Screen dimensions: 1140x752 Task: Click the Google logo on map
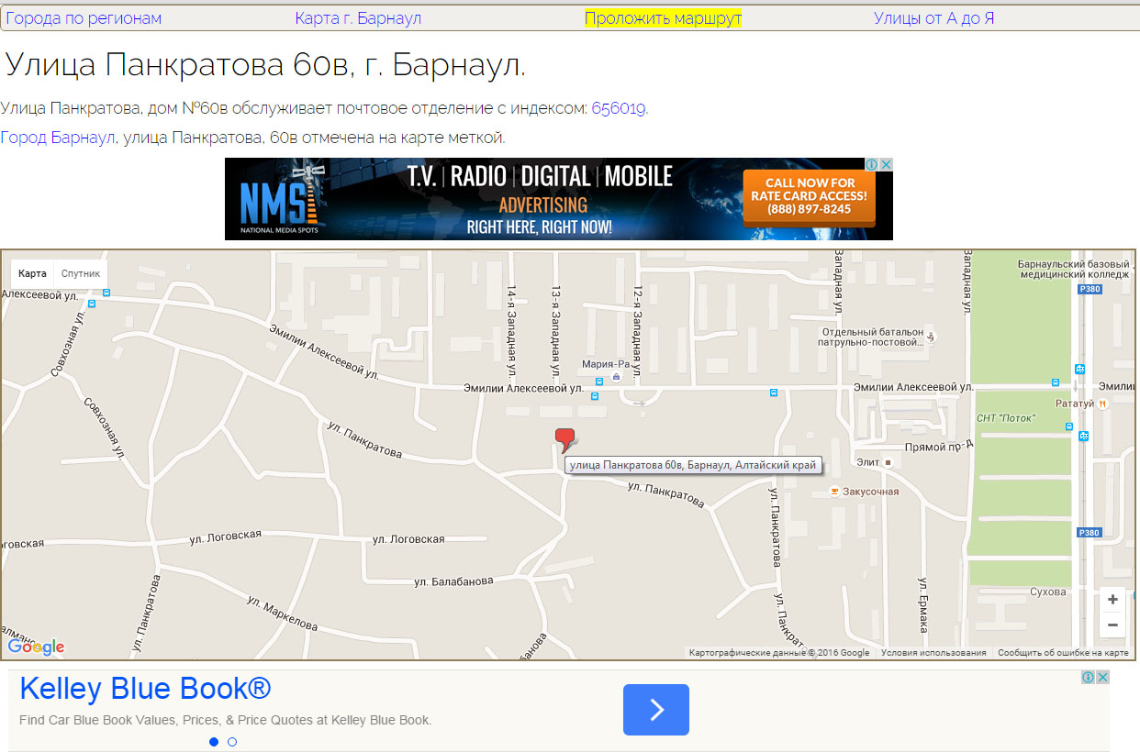click(37, 647)
